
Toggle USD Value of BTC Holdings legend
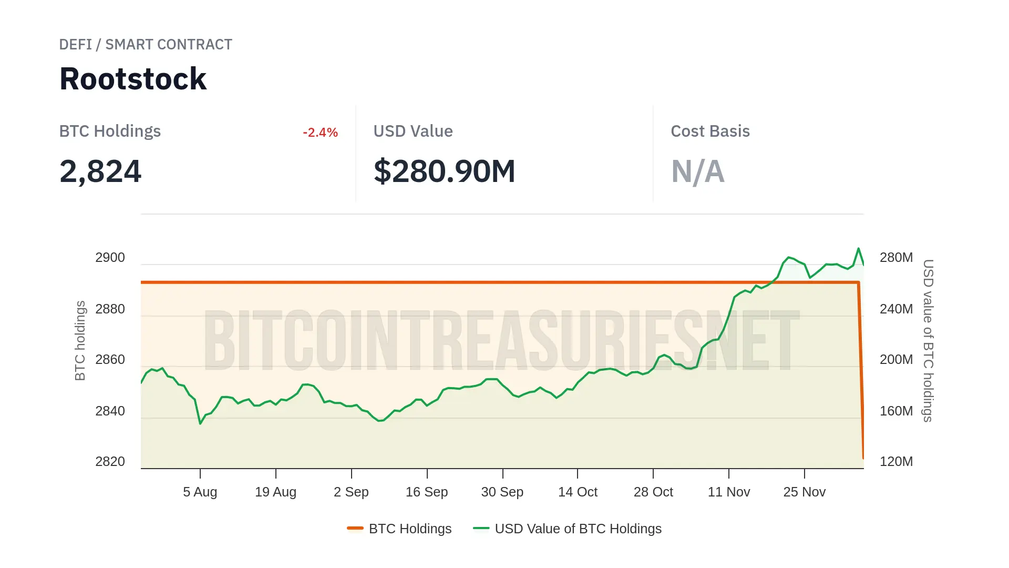tap(578, 529)
